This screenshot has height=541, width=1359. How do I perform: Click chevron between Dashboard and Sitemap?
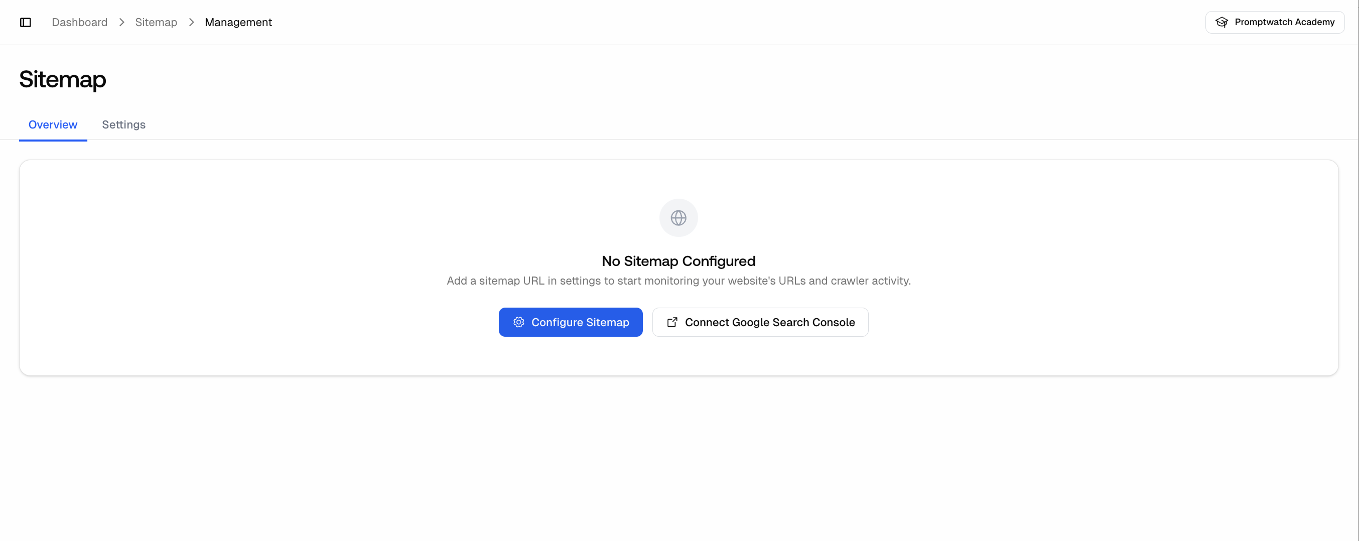click(121, 22)
